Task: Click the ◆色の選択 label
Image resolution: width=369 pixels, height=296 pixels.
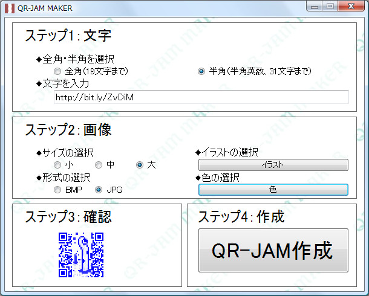Action: coord(217,178)
